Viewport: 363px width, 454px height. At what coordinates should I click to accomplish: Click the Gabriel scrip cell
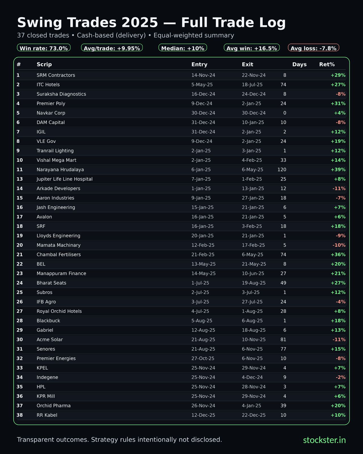pos(45,330)
